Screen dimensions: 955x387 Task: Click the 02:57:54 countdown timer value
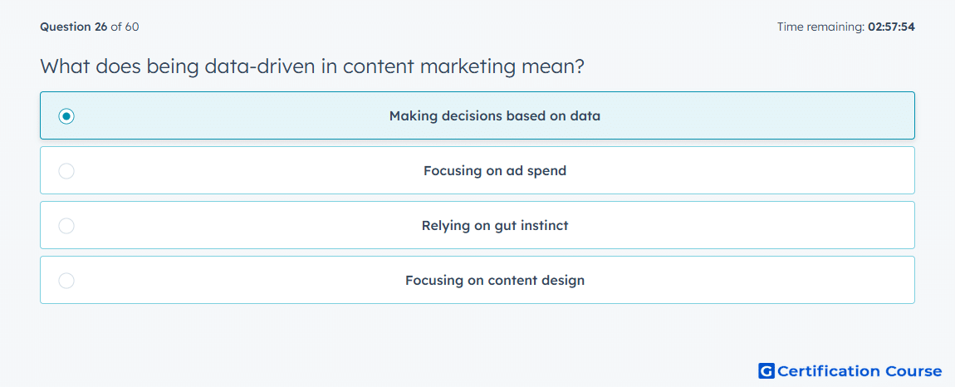(891, 27)
